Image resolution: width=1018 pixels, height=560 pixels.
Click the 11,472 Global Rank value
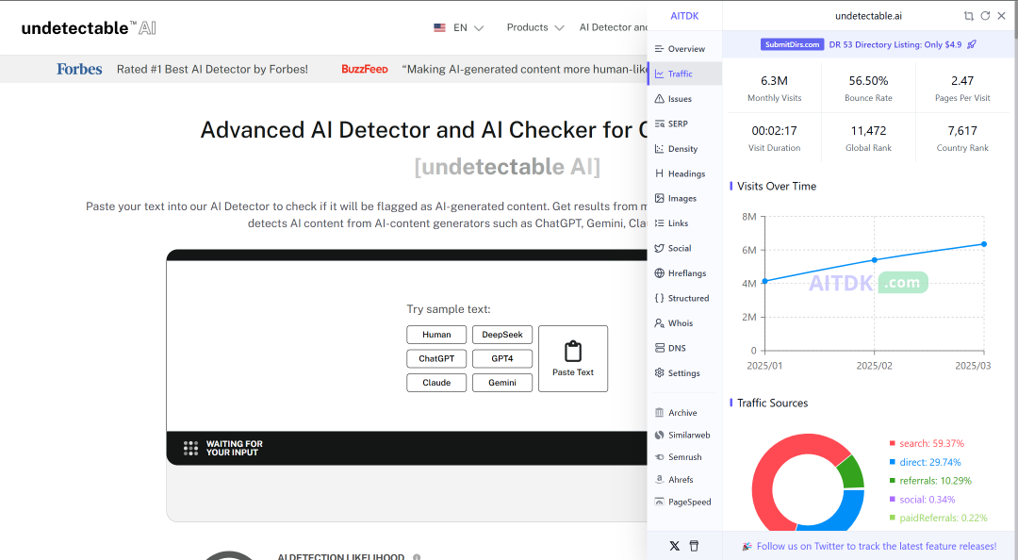tap(868, 131)
